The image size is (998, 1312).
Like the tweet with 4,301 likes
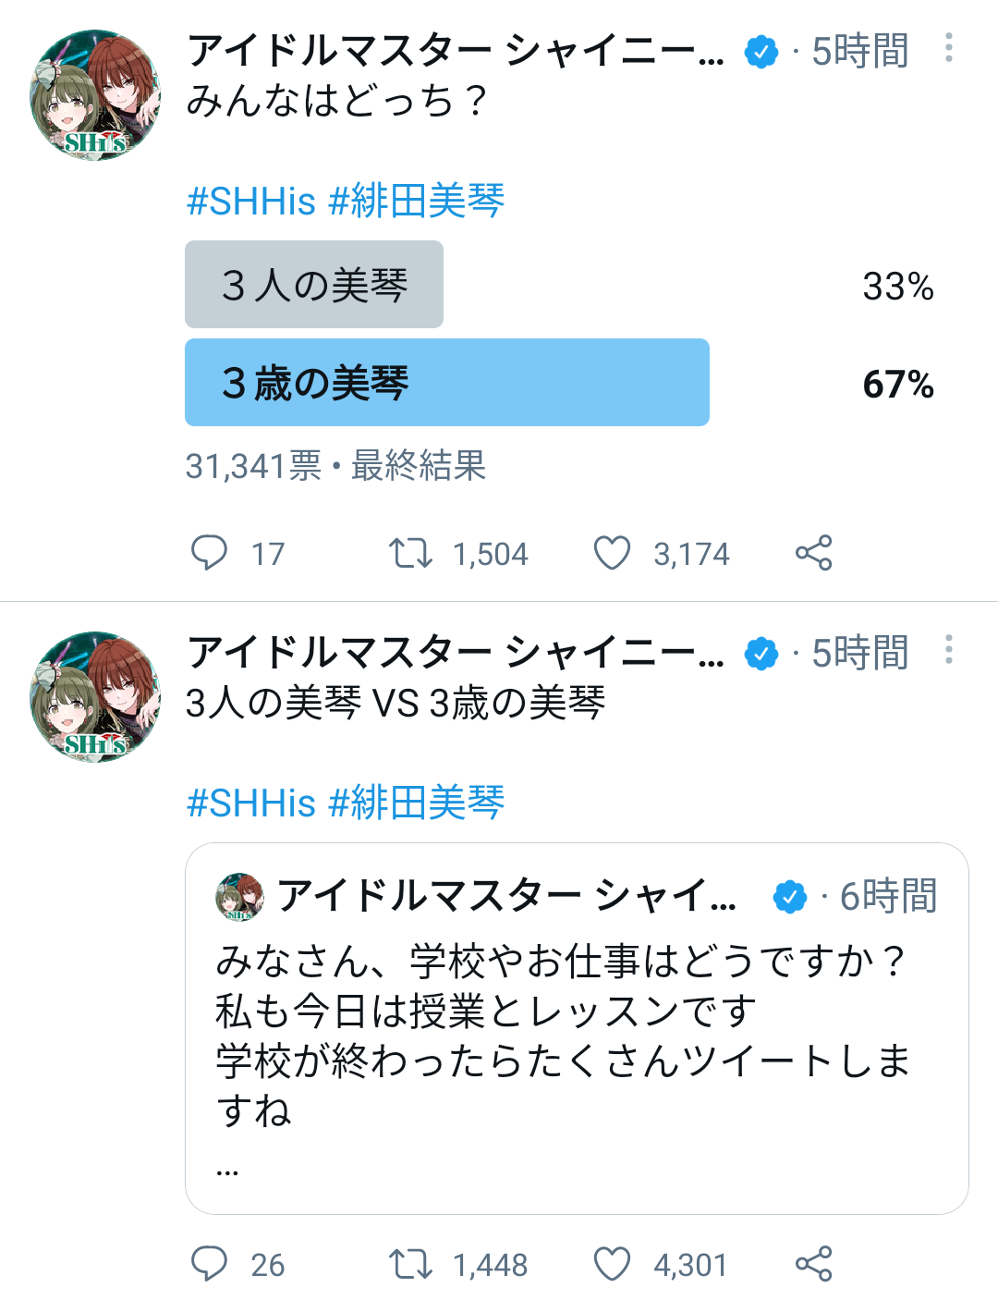612,1264
